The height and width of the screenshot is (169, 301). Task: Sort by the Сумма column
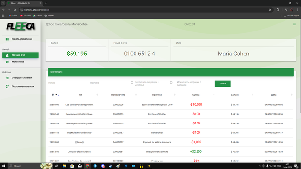coord(214,95)
